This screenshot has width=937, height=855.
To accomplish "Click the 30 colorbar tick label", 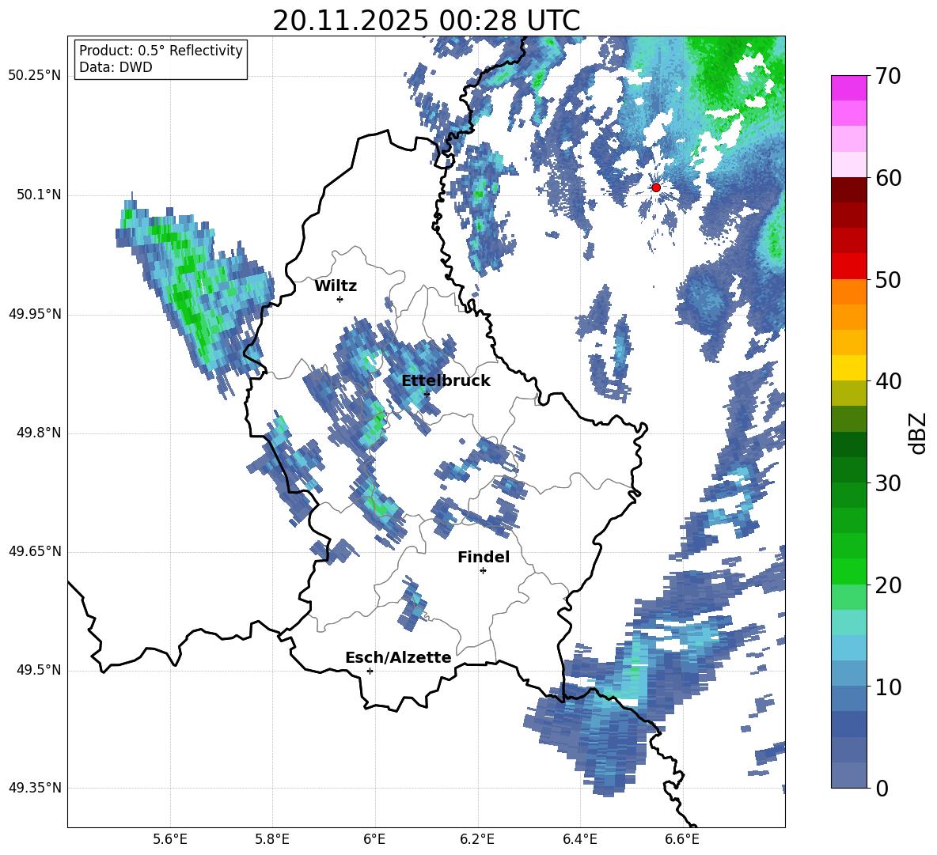I will (x=888, y=483).
